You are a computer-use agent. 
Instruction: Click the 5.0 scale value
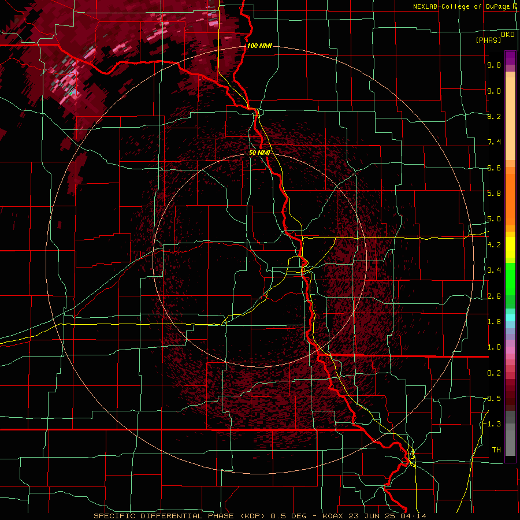click(x=494, y=219)
